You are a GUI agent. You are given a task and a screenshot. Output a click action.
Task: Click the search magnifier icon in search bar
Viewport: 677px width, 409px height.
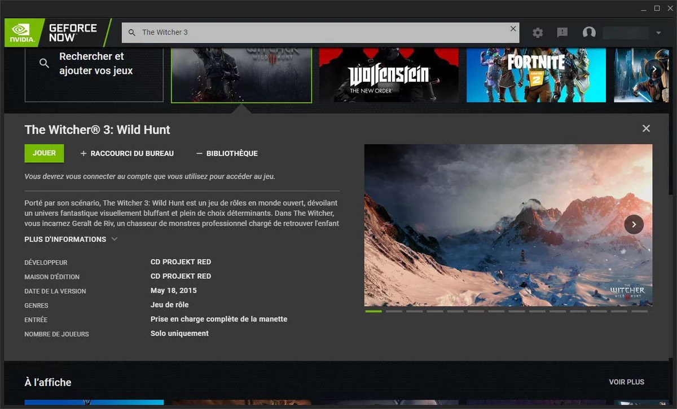click(x=132, y=33)
